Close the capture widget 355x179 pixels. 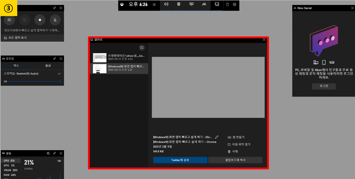[x=61, y=8]
